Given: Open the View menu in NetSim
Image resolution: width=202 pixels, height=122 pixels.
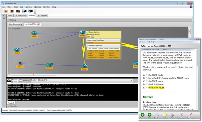Looking at the screenshot, I should (x=9, y=7).
